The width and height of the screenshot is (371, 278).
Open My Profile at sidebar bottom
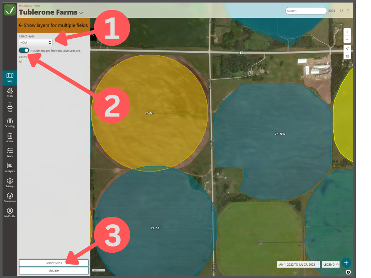coord(10,212)
